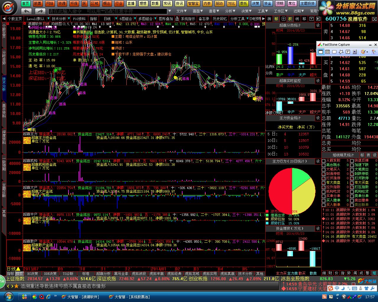Click the F10资料 button
Screen dimensions: 378x302
(x=79, y=19)
